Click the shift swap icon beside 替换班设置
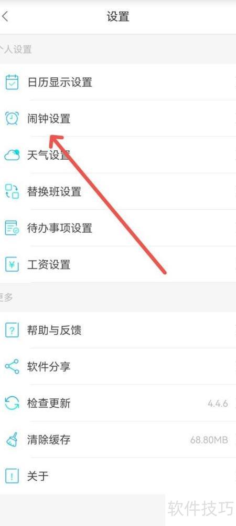Image resolution: width=236 pixels, height=526 pixels. pos(12,192)
